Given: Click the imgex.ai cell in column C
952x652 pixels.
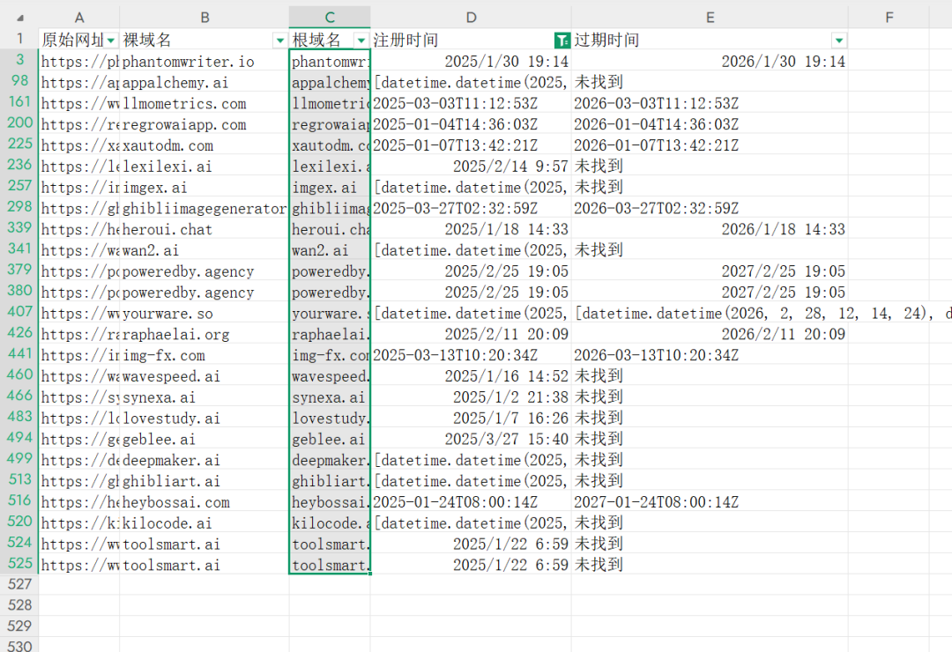Looking at the screenshot, I should 330,187.
